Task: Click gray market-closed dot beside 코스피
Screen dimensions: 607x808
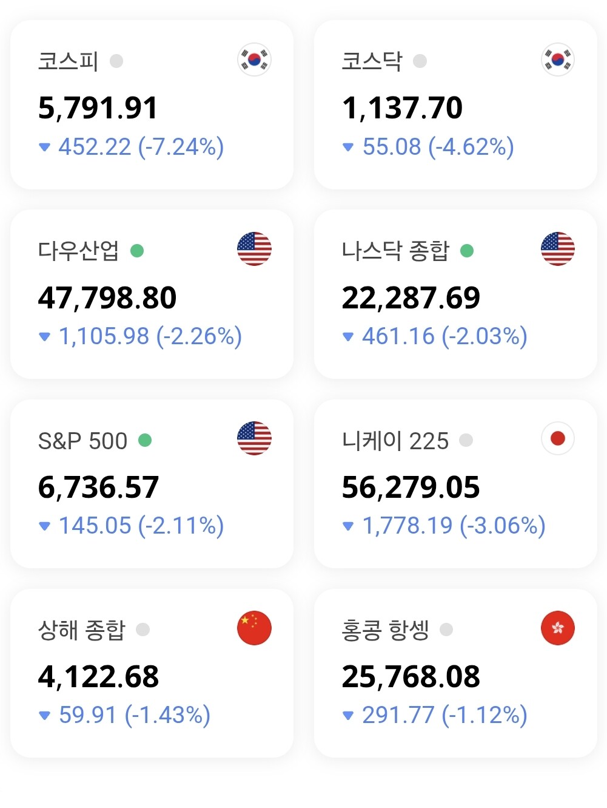Action: 116,61
